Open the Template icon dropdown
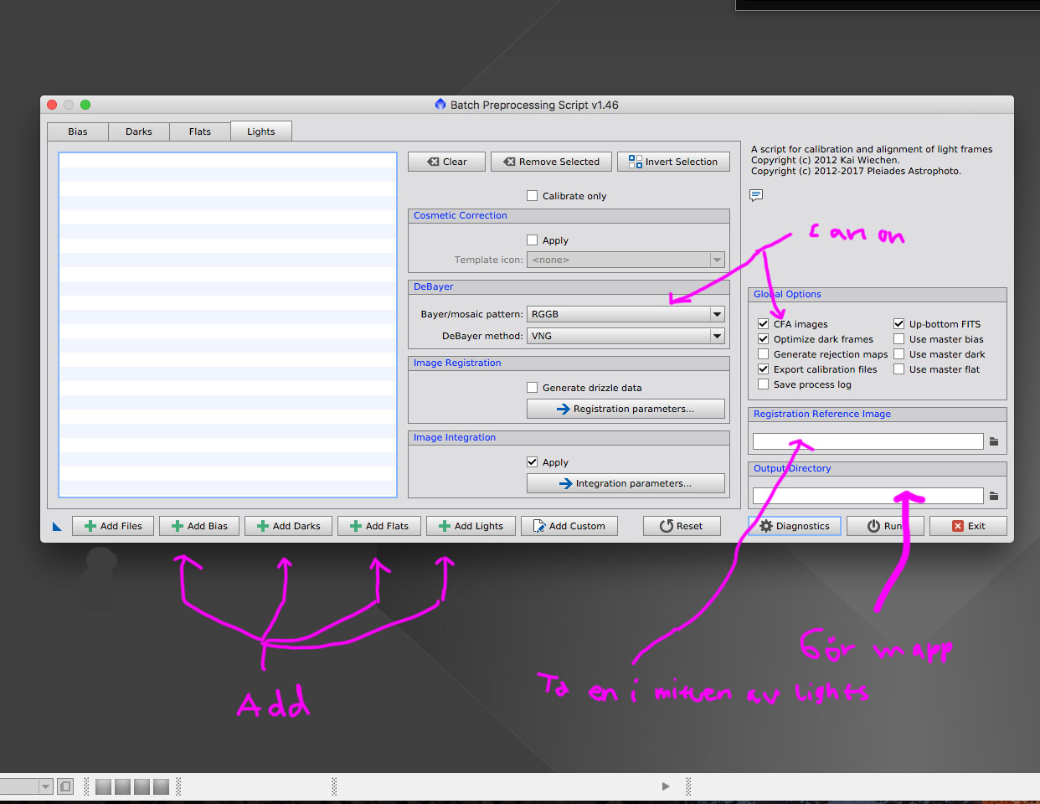The height and width of the screenshot is (804, 1040). 717,260
